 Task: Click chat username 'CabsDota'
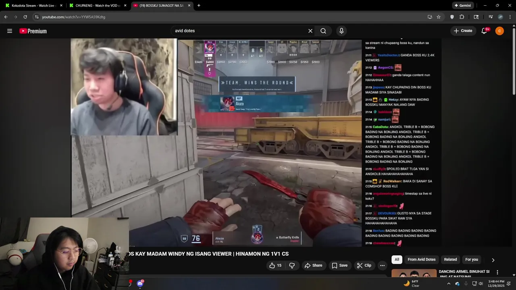[381, 127]
